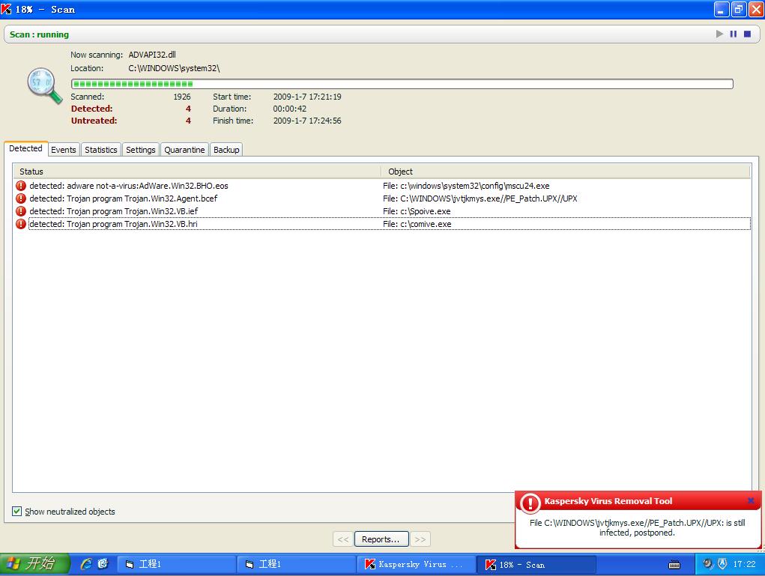This screenshot has width=765, height=576.
Task: Click the Kaspersky logo in the title bar
Action: tap(6, 9)
